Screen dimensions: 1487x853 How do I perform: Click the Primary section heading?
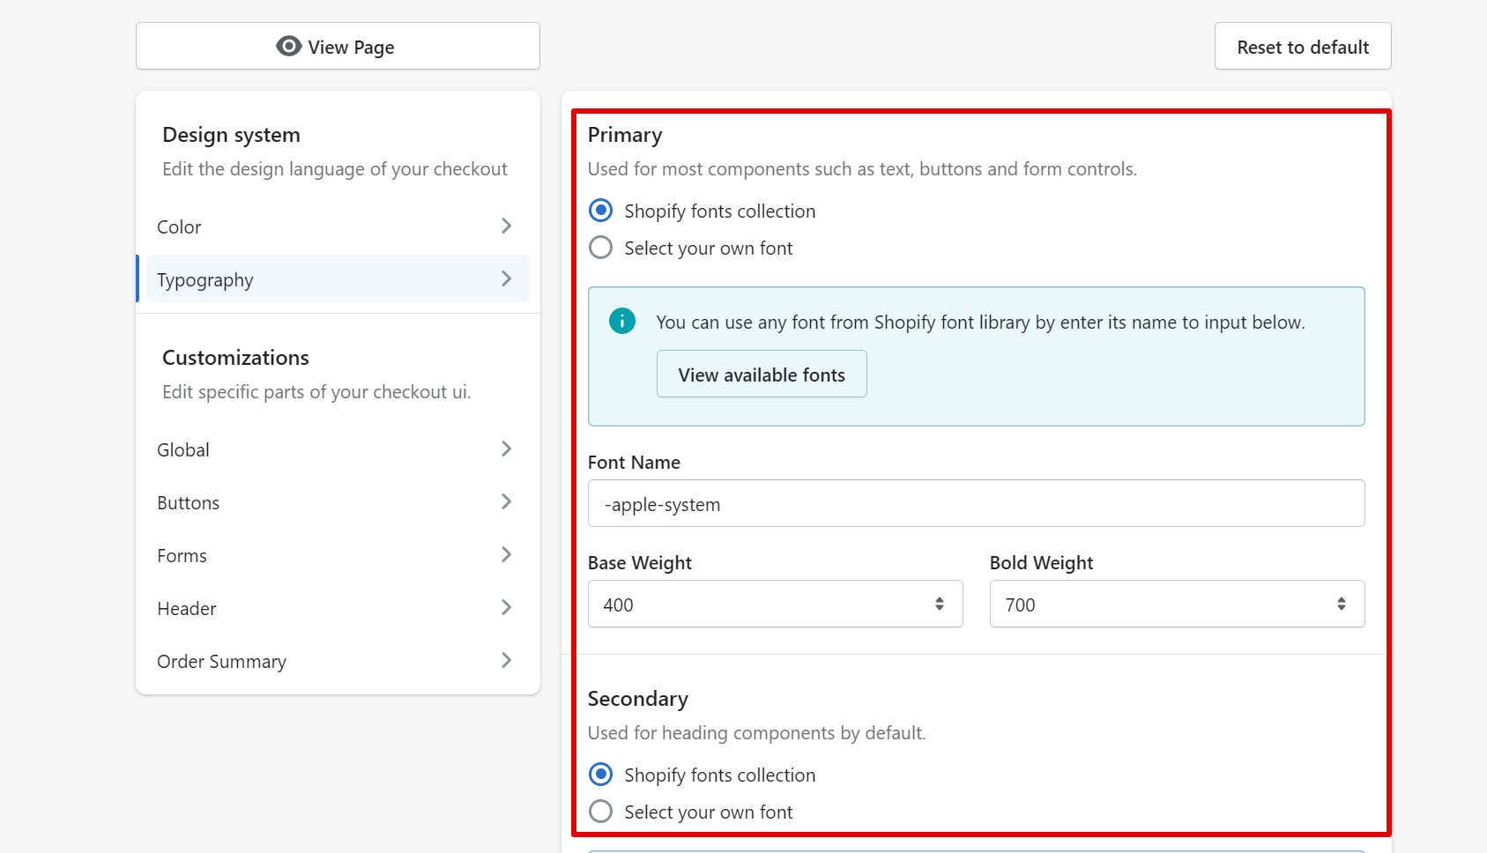pos(625,135)
